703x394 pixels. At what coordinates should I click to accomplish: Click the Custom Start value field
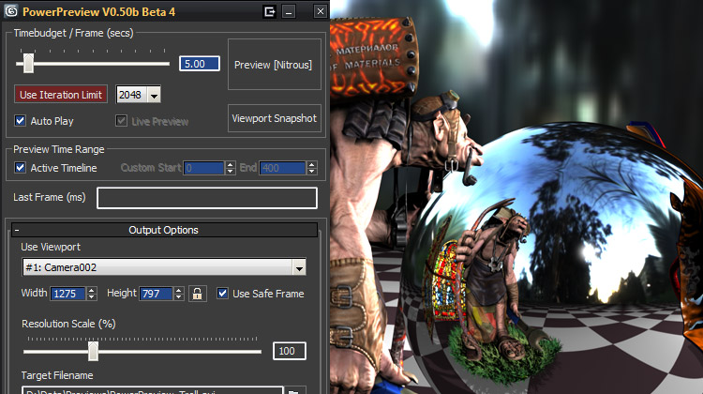pos(203,168)
